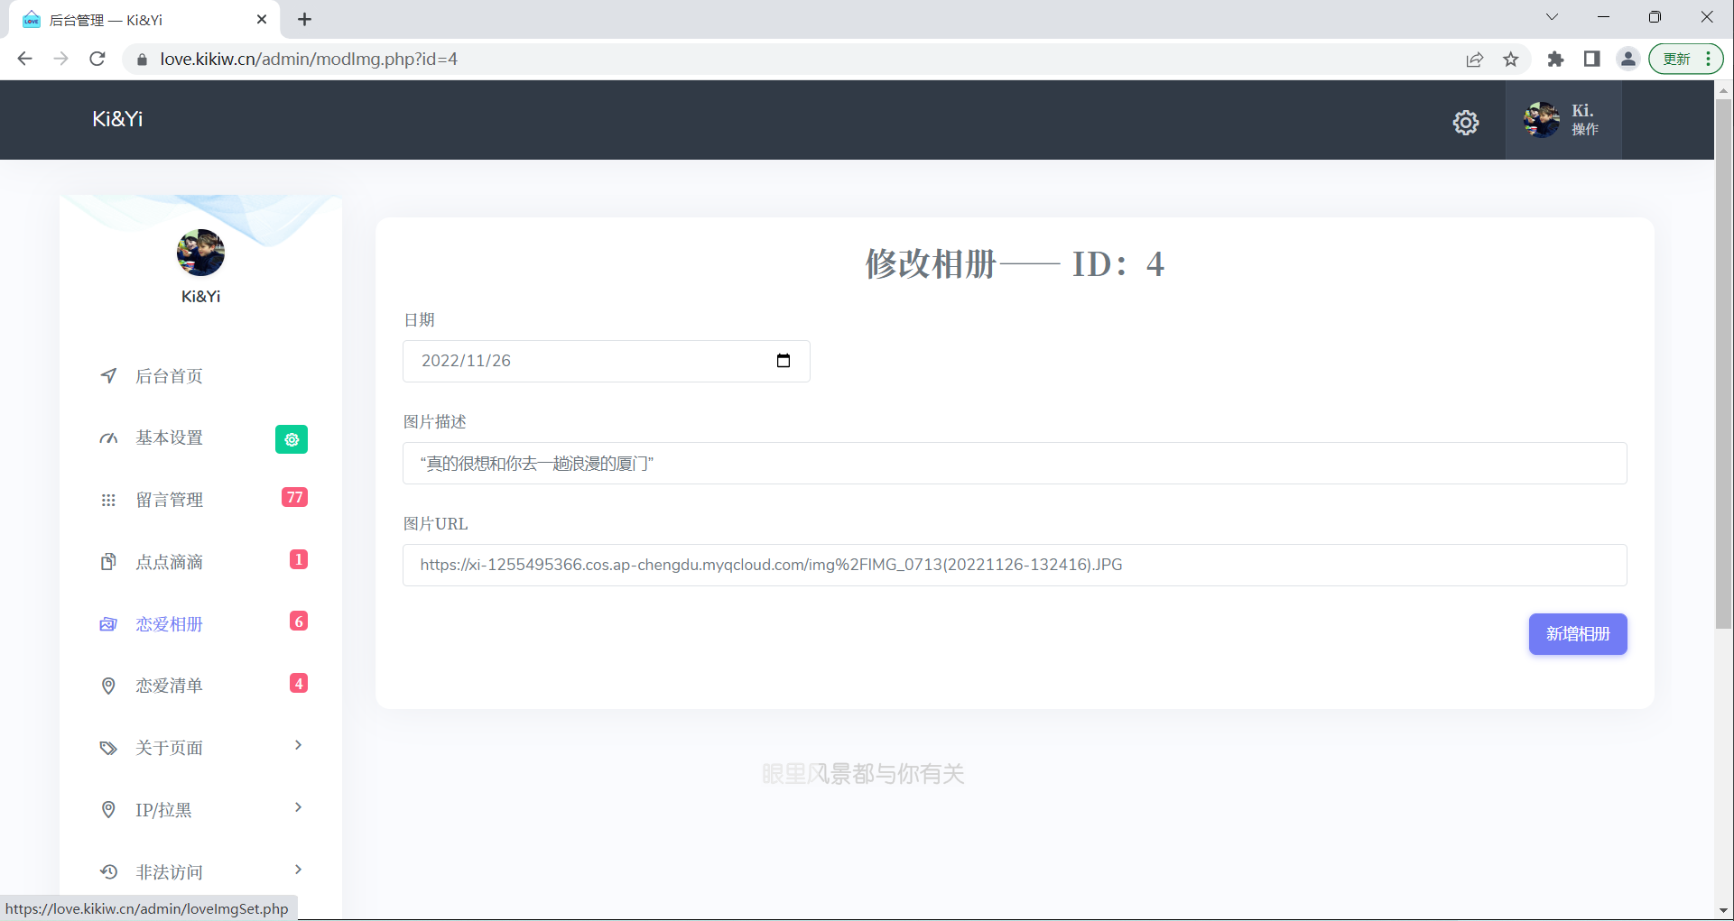Screen dimensions: 1734x921
Task: Click the 新增相册 submit button
Action: tap(1577, 634)
